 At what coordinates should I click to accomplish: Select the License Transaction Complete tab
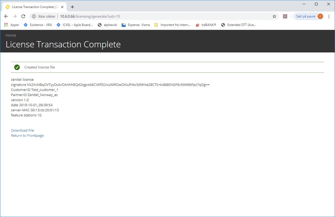pos(35,7)
